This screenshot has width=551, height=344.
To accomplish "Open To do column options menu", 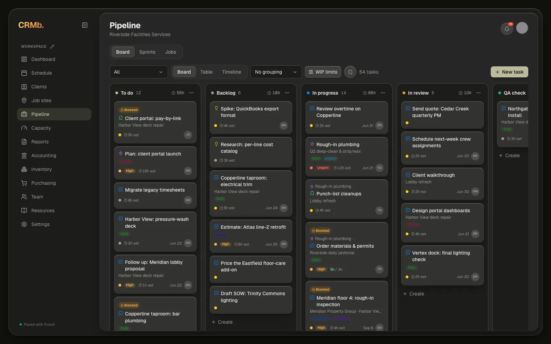I will tap(191, 93).
